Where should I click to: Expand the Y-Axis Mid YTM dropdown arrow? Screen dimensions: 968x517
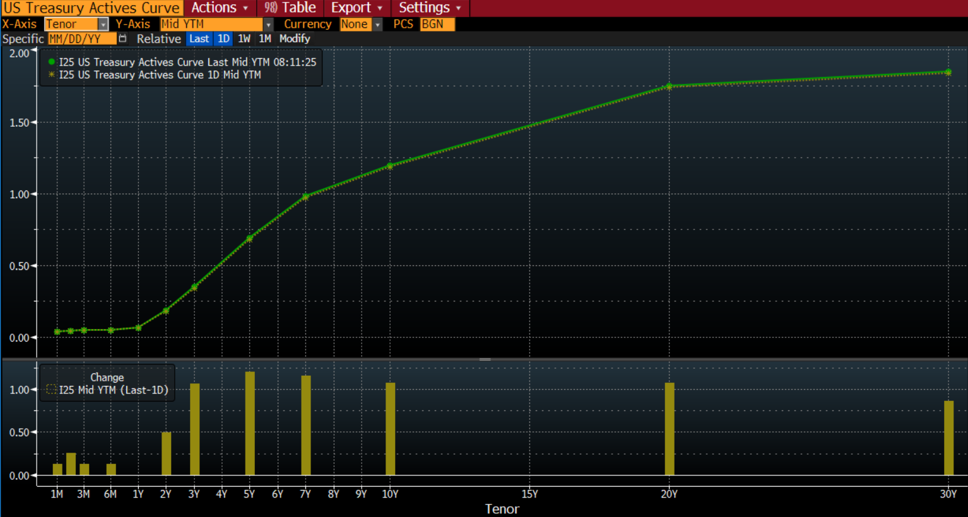[268, 24]
